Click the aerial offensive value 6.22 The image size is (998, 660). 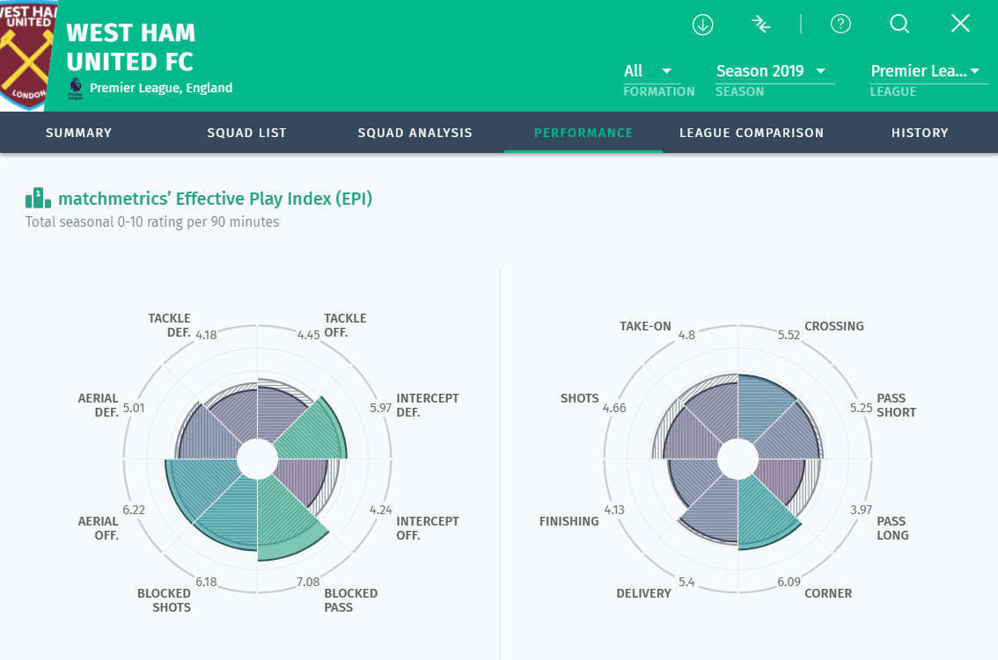[x=134, y=510]
